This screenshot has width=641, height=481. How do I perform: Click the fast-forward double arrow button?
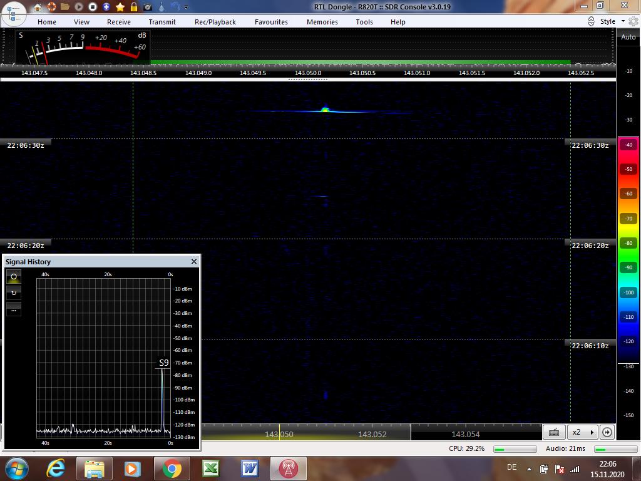coord(607,432)
